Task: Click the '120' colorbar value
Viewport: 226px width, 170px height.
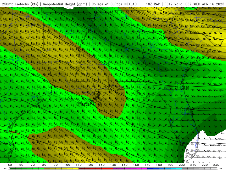Action: 90,165
